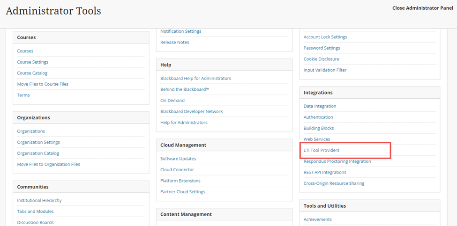The image size is (457, 226).
Task: Open Organization Catalog
Action: [38, 153]
